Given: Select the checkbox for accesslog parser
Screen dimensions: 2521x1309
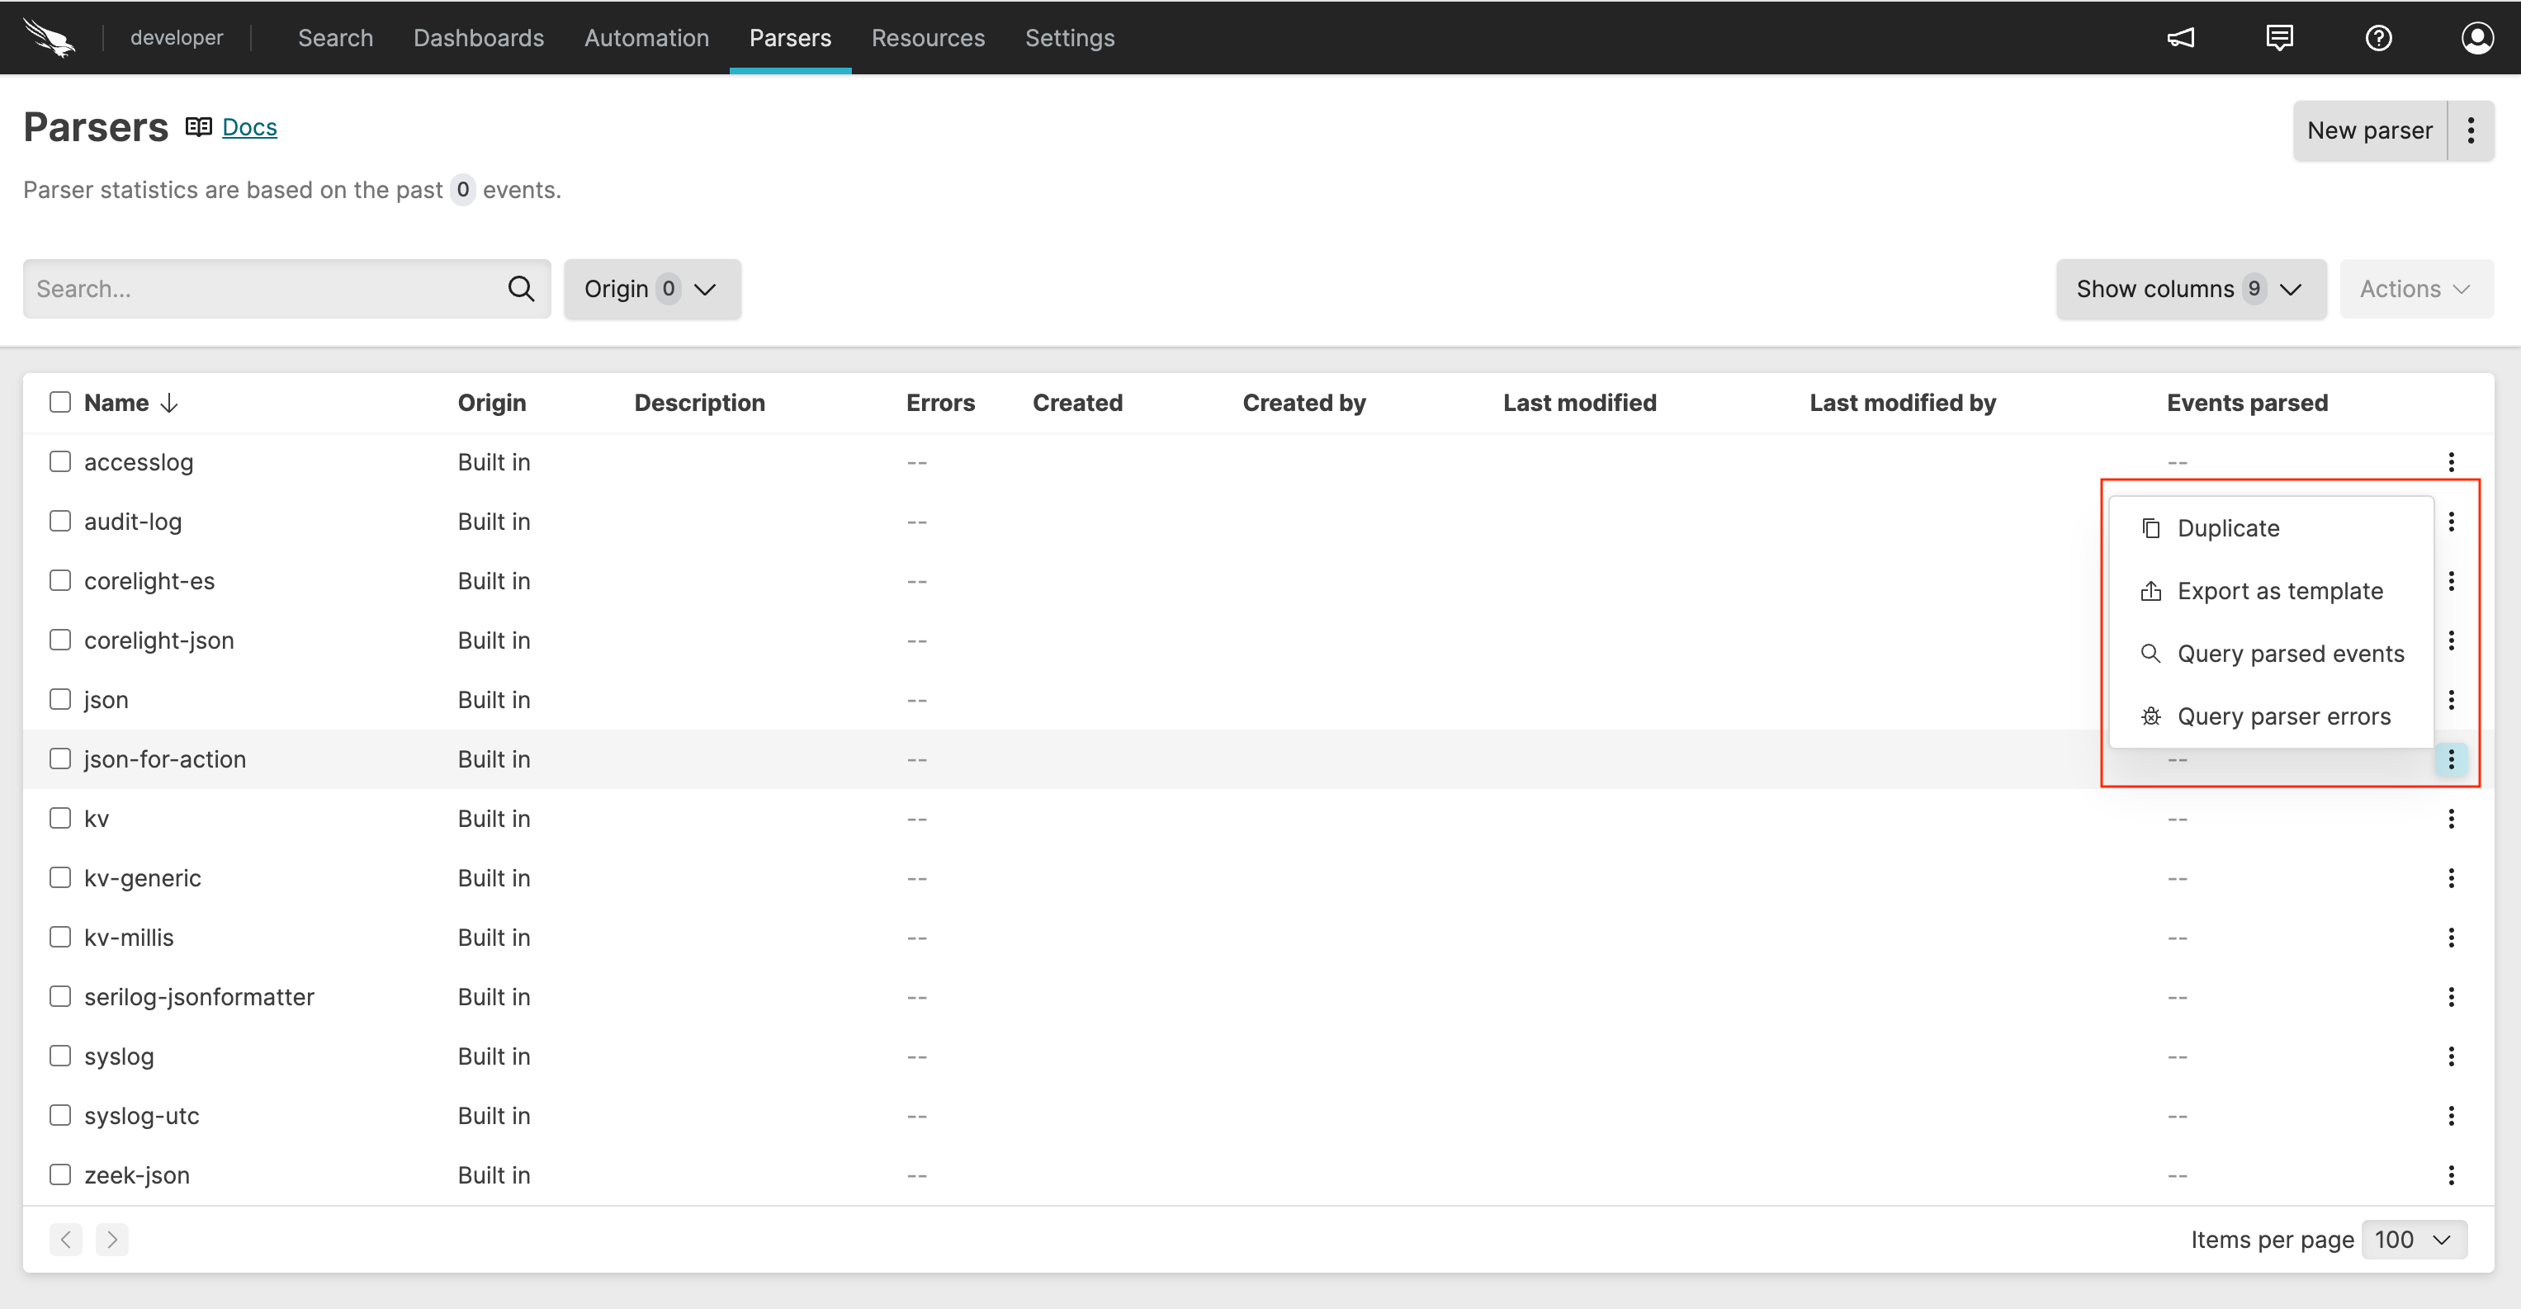Looking at the screenshot, I should (59, 461).
